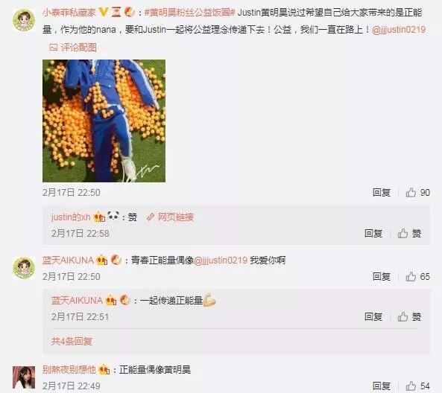Reply to 蓝天AIKUNA's 青春正能量偶像 comment
442x393 pixels.
pos(382,276)
